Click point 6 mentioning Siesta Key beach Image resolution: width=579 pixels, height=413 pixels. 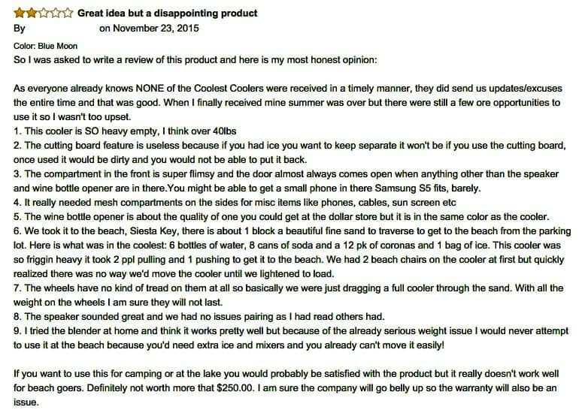click(293, 252)
